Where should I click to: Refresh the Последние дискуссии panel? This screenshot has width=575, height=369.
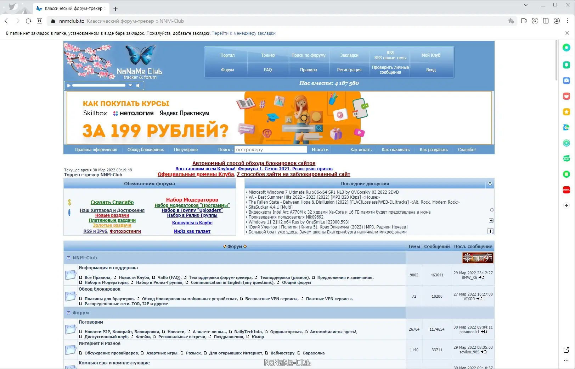(490, 184)
